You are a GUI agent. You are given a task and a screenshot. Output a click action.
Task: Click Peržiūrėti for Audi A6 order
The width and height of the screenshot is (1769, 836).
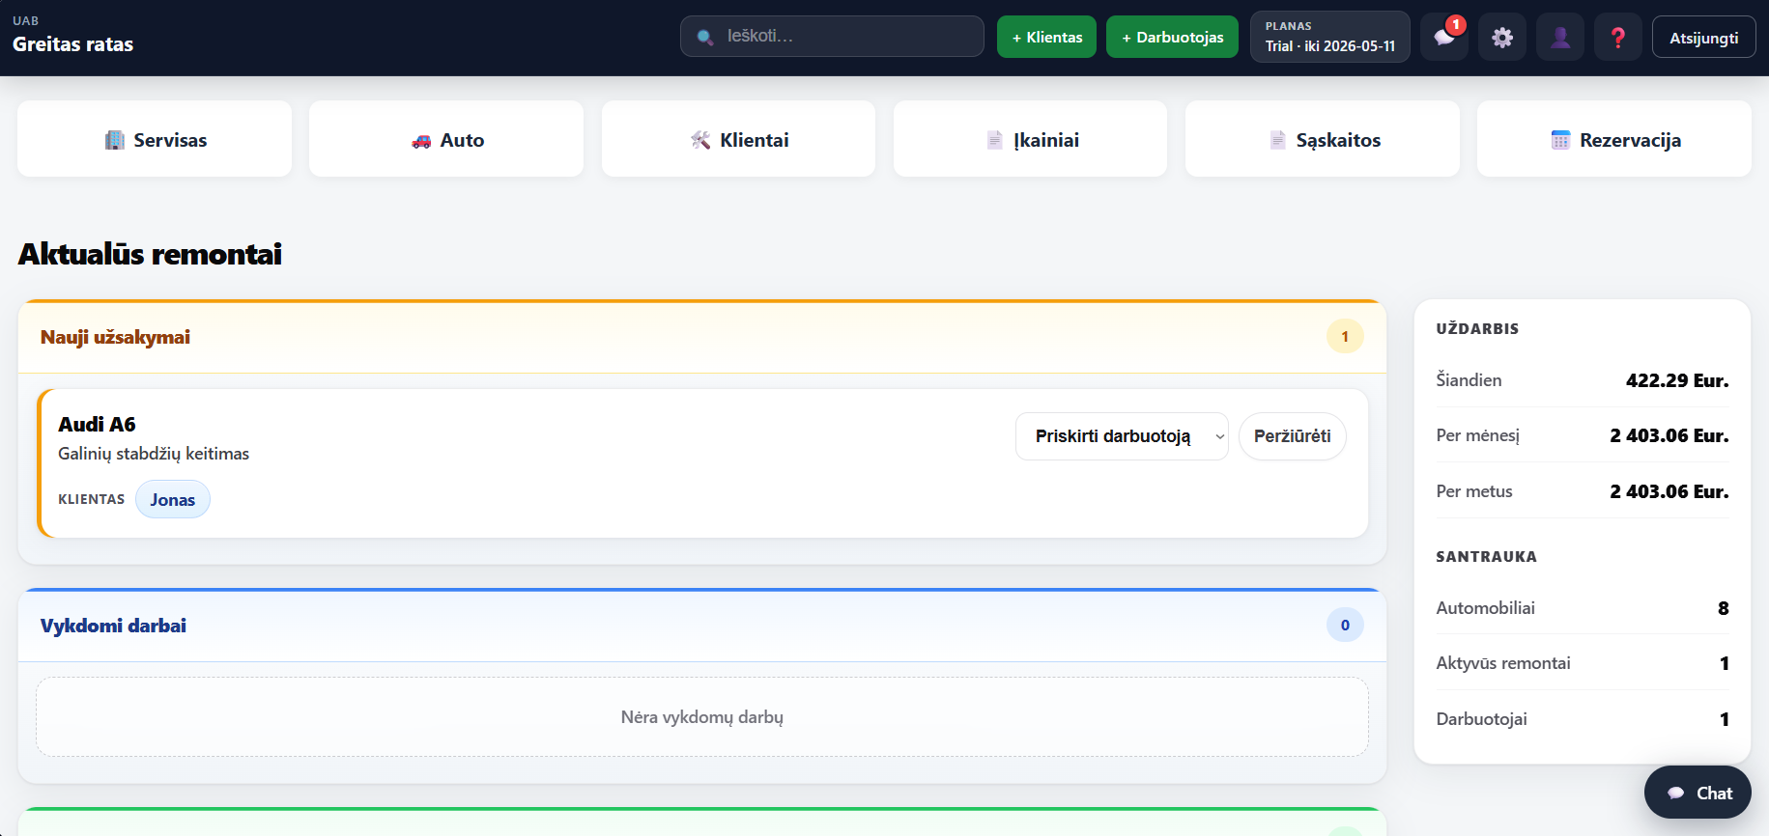tap(1292, 436)
